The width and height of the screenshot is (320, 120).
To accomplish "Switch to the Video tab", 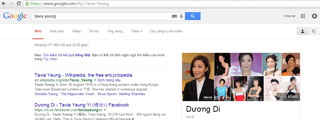I will click(x=76, y=31).
